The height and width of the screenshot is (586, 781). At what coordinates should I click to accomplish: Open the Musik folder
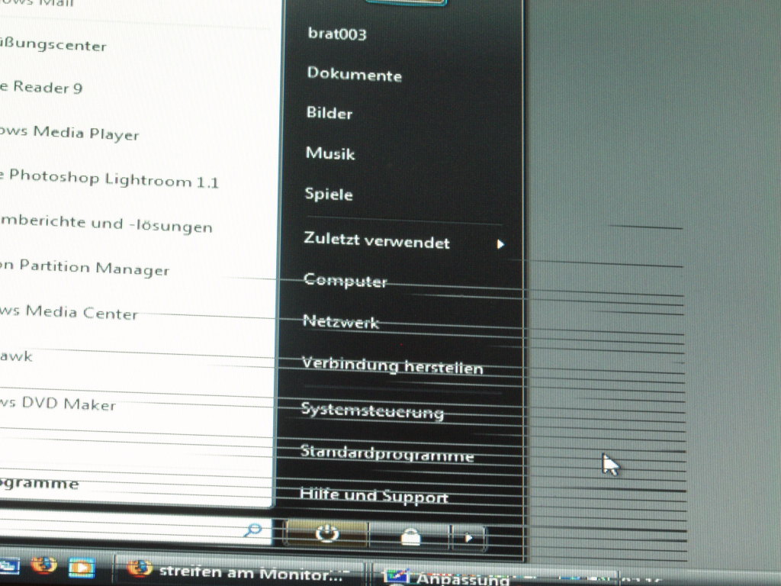[330, 153]
